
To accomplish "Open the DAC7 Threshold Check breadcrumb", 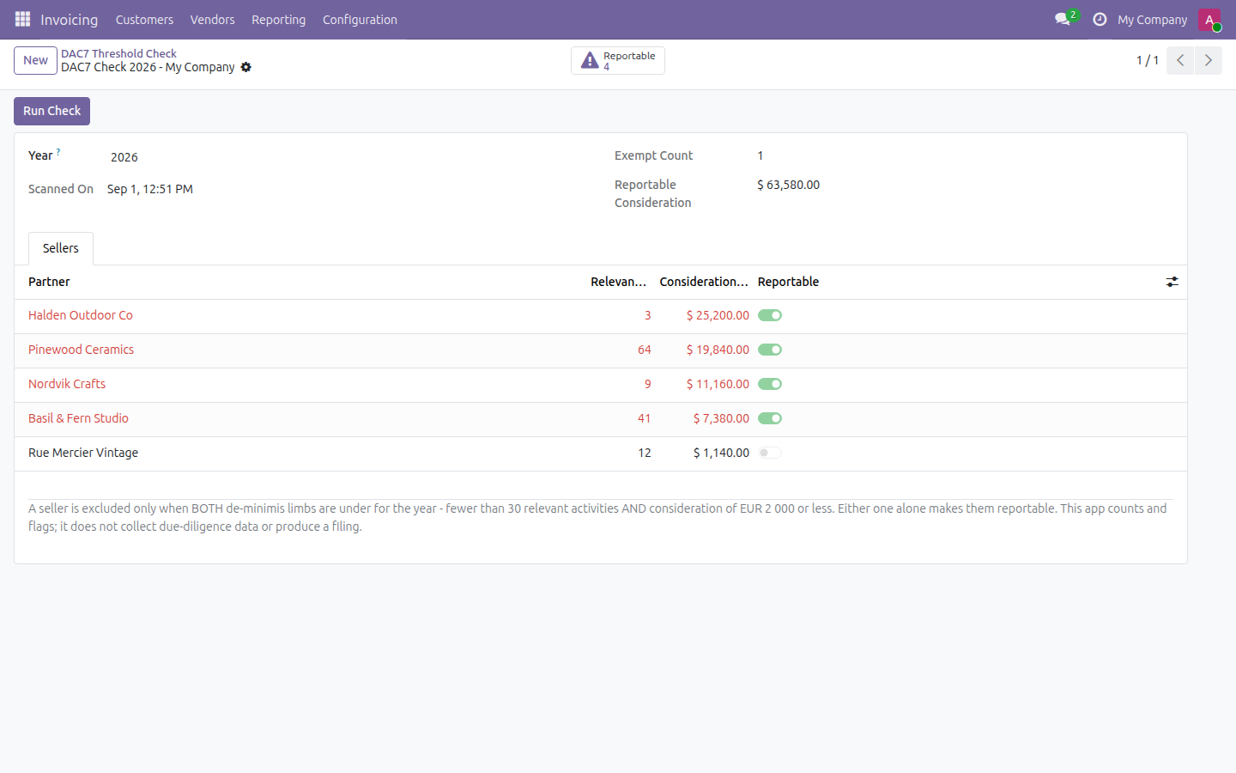I will pos(118,53).
